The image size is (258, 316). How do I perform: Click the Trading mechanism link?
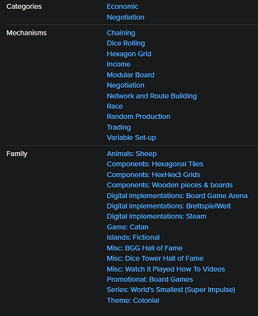pyautogui.click(x=119, y=127)
